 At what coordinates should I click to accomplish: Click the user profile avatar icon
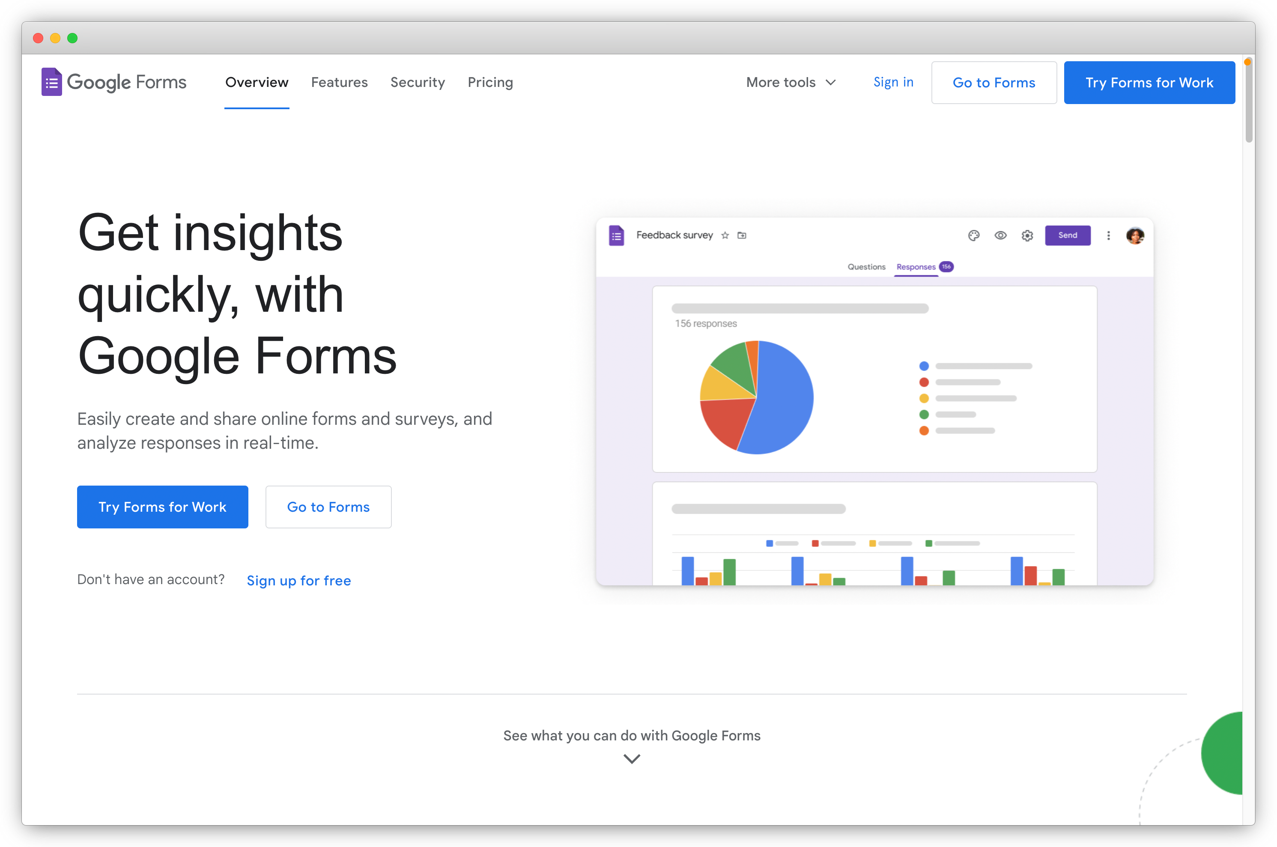click(x=1135, y=236)
